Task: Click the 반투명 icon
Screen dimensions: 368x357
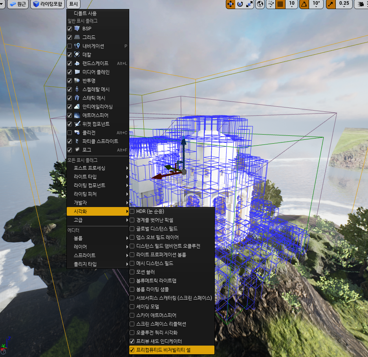Action: pos(77,81)
